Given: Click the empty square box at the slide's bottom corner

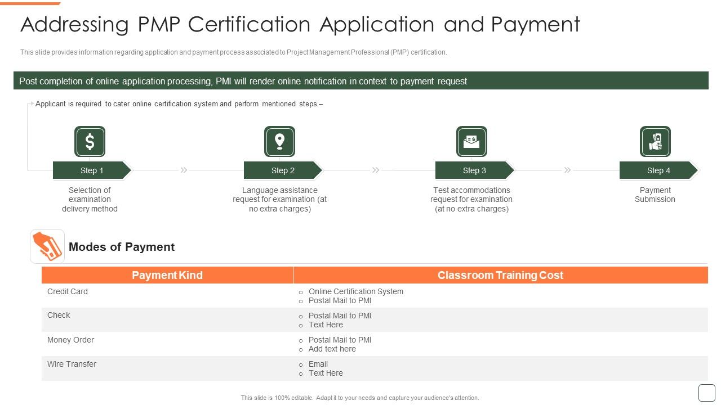Looking at the screenshot, I should coord(706,393).
